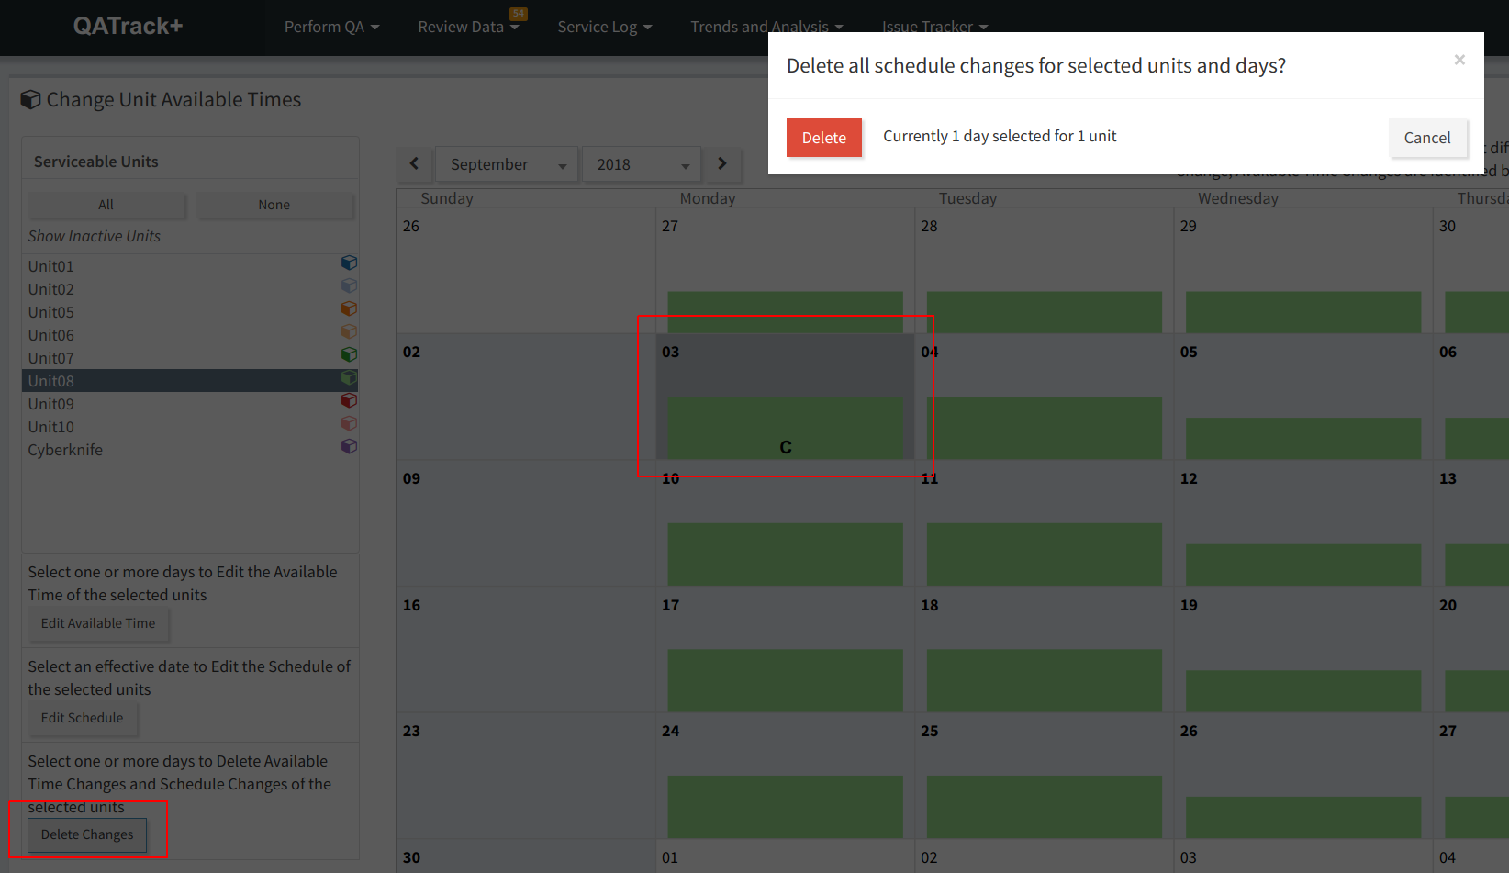
Task: Select calendar day Wednesday 26
Action: click(x=1302, y=776)
